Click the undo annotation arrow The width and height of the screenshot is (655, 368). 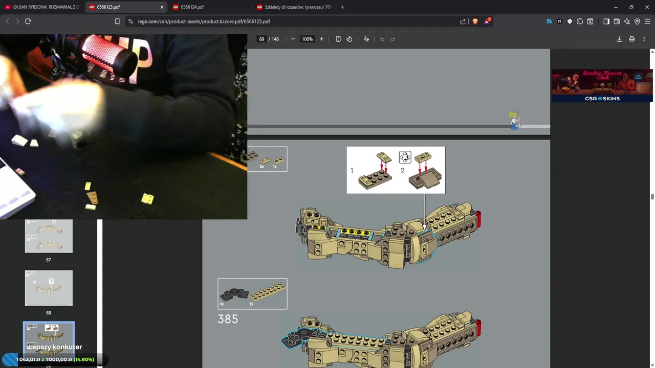coord(382,39)
